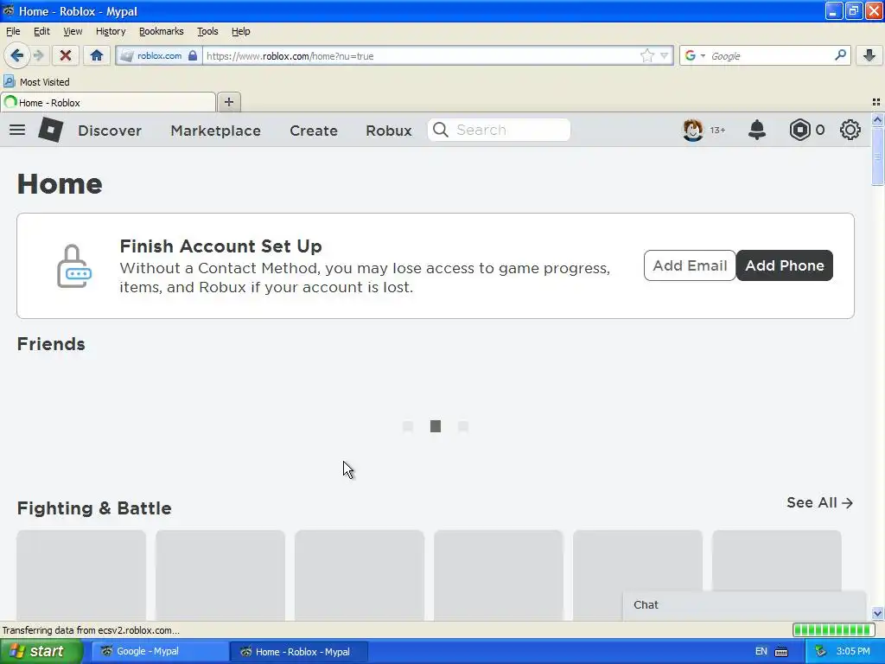
Task: Open the avatar profile picture
Action: pos(693,130)
